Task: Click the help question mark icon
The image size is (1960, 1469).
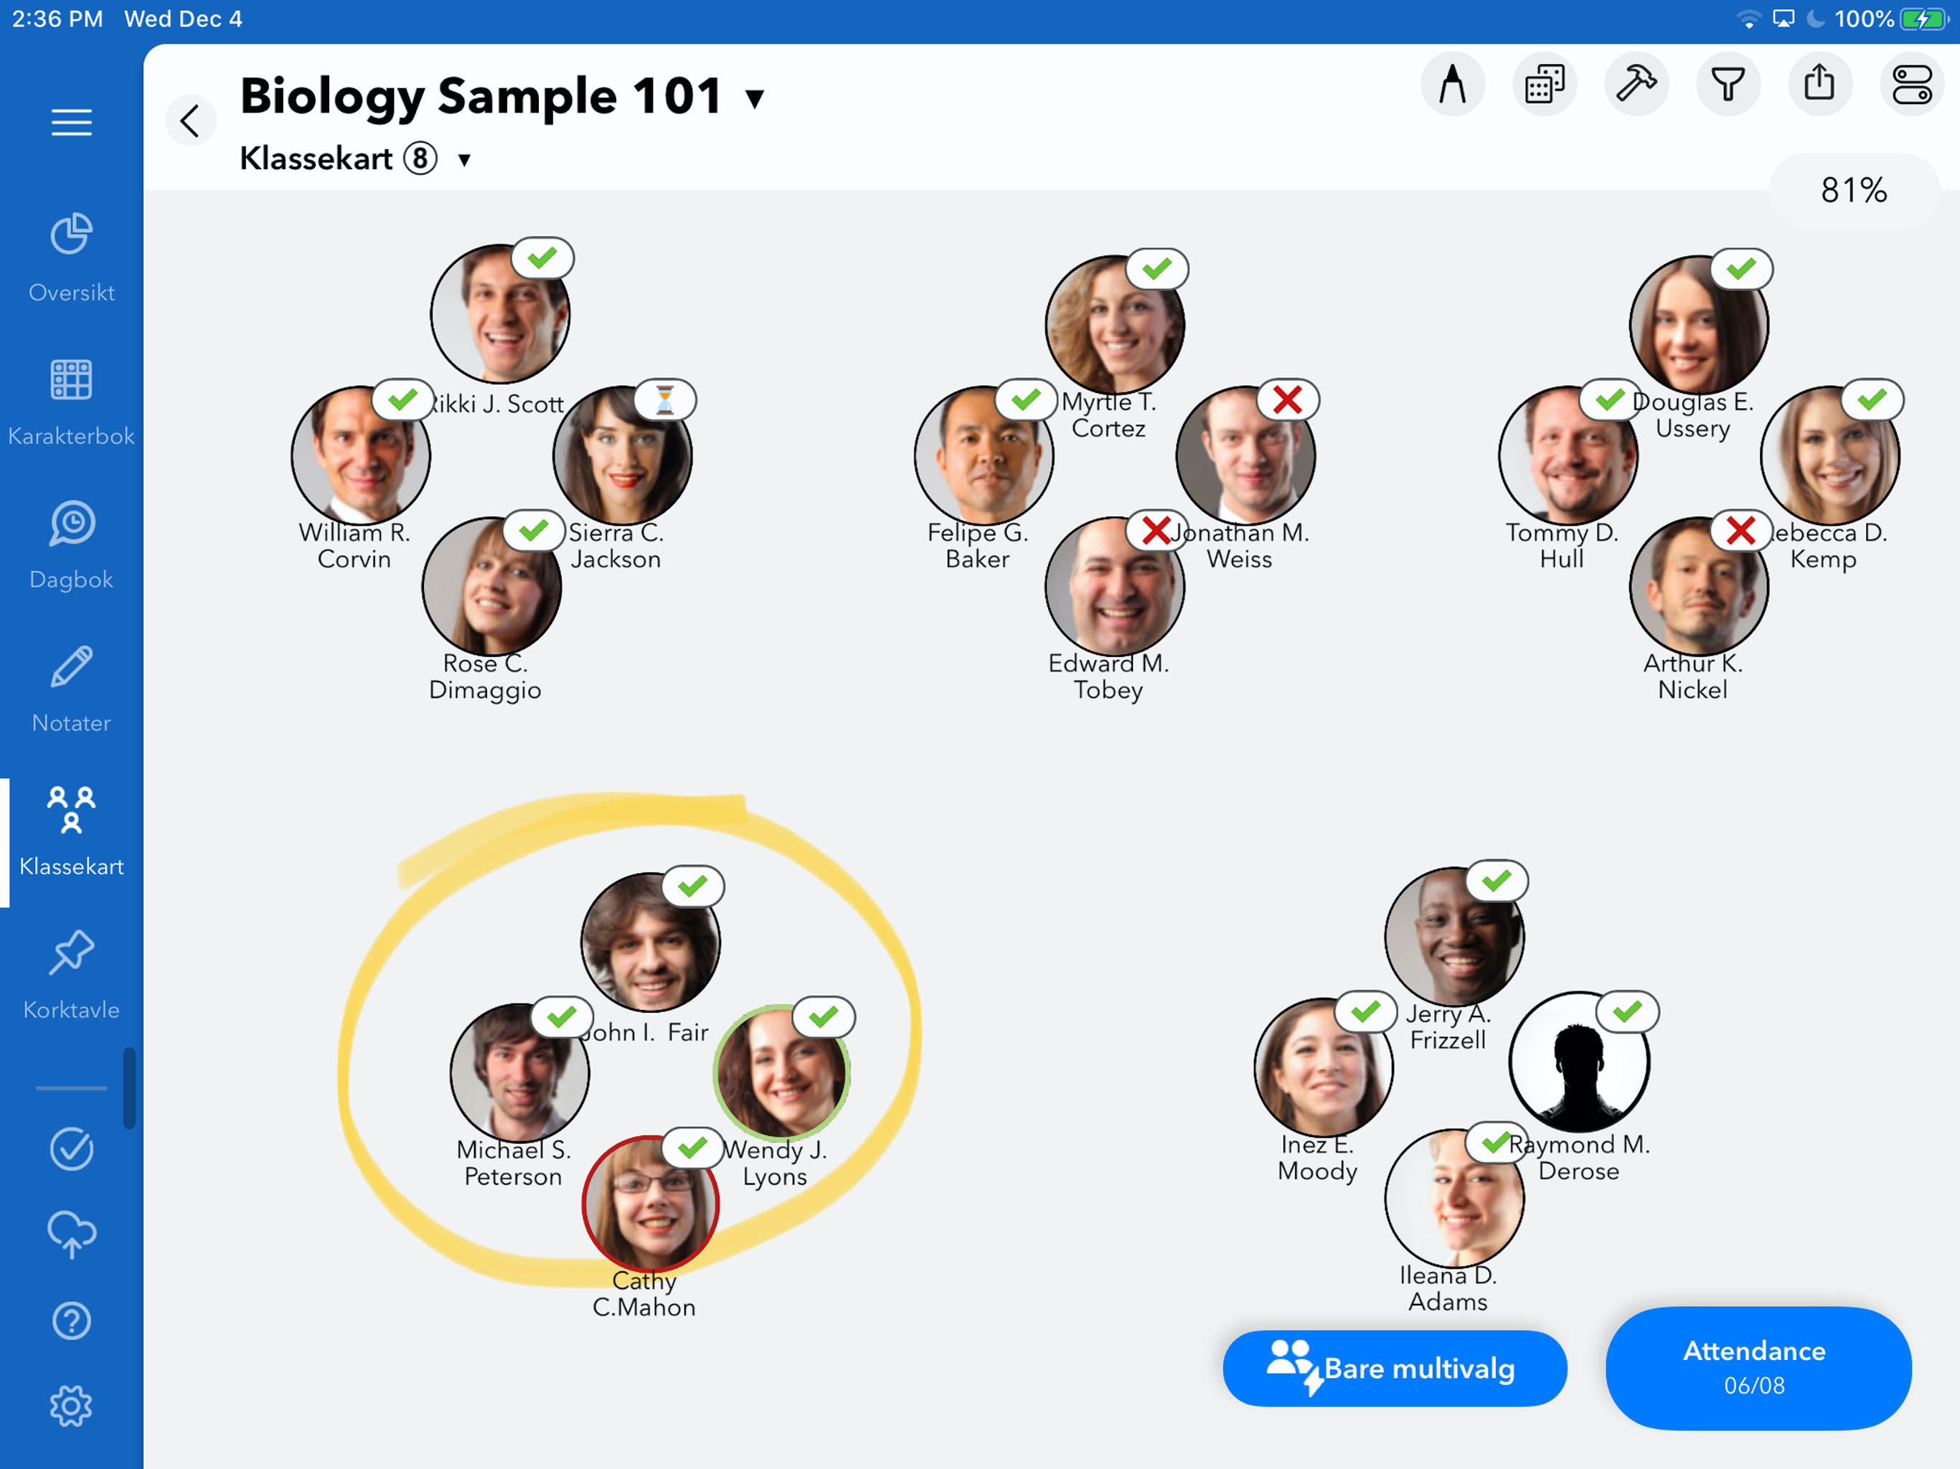Action: click(x=71, y=1320)
